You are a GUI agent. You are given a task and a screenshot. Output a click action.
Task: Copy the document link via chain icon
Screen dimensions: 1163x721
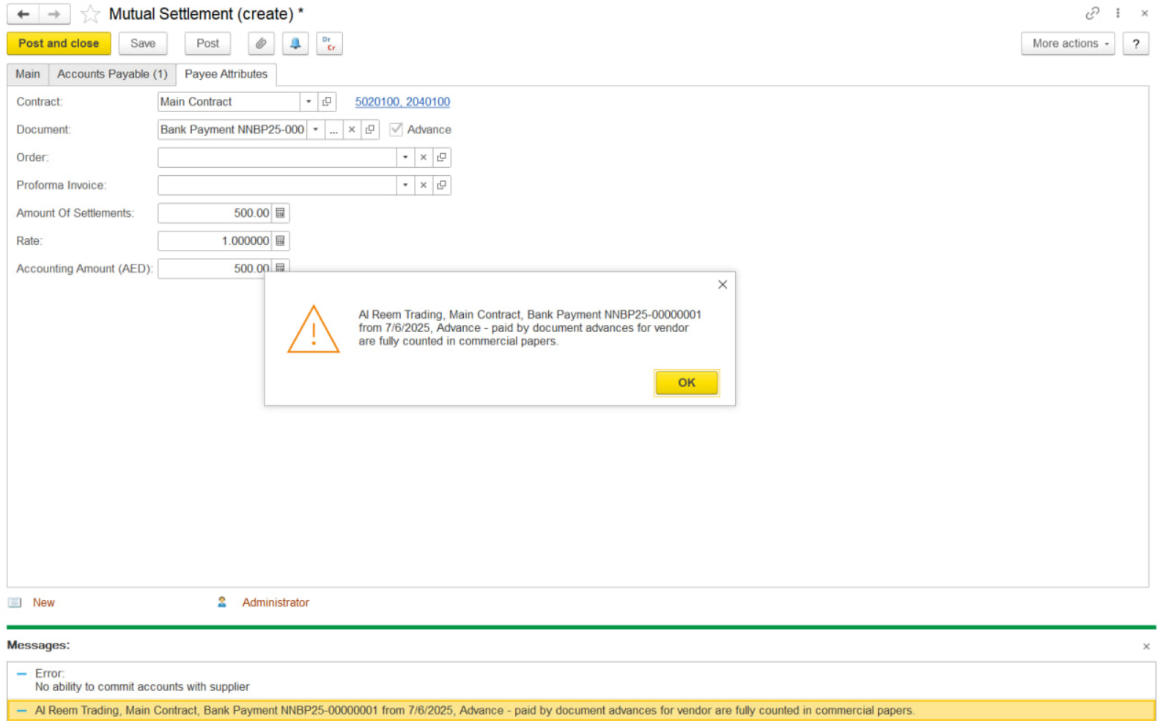[1092, 13]
